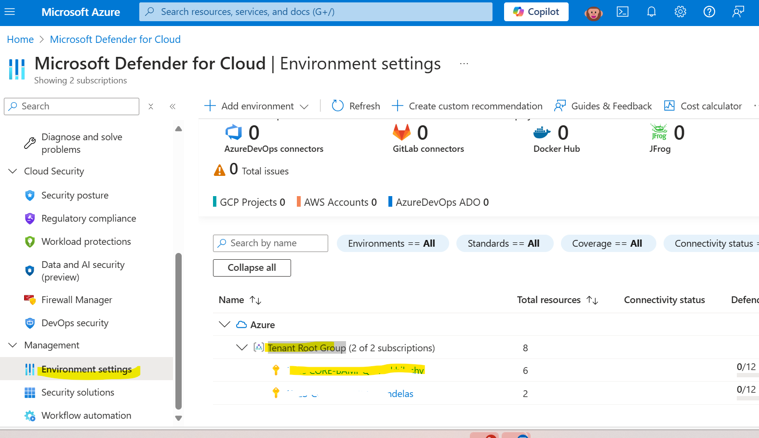Open the help question mark menu
The height and width of the screenshot is (438, 759).
[709, 12]
